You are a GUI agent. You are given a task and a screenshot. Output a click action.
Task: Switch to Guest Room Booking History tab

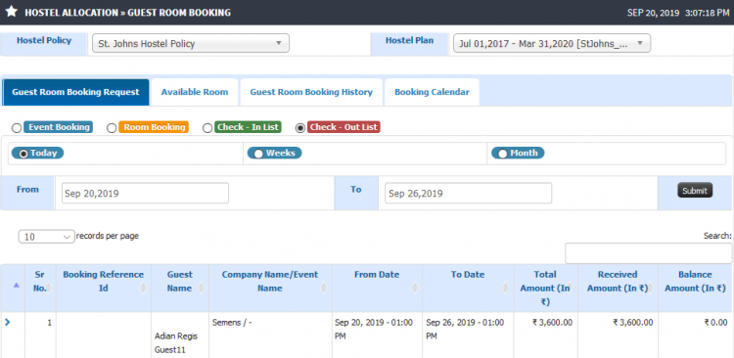click(311, 92)
